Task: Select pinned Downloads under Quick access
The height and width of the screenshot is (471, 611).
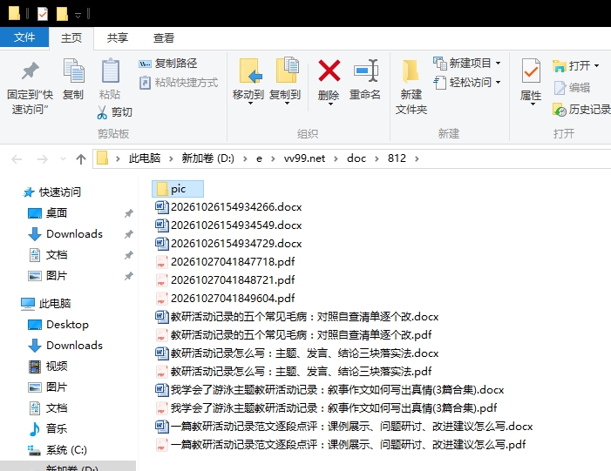Action: tap(65, 234)
